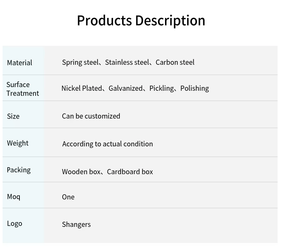Select the Moq row label
The height and width of the screenshot is (247, 282).
[14, 197]
